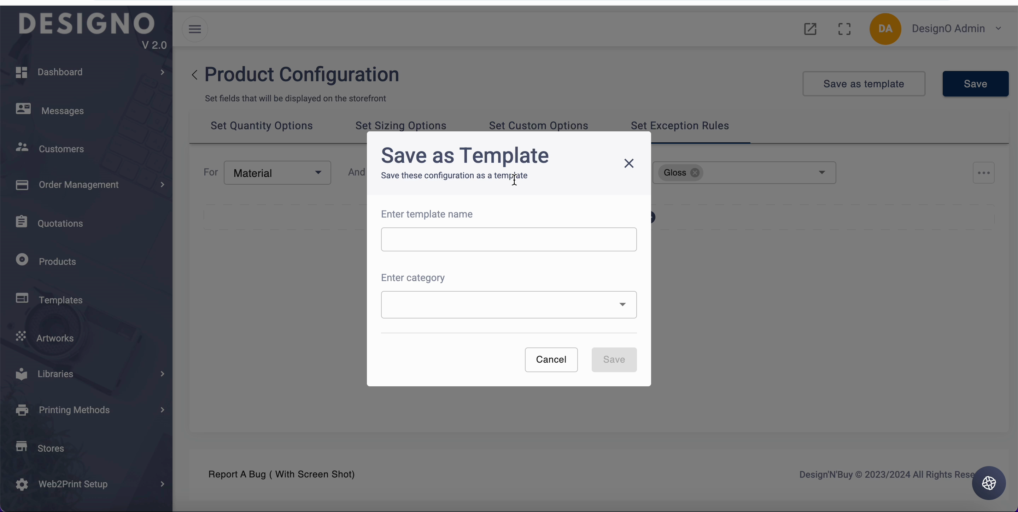Click Cancel in the dialog
The width and height of the screenshot is (1018, 512).
[551, 359]
